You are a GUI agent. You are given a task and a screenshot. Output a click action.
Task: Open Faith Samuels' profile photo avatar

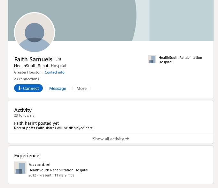pyautogui.click(x=35, y=32)
